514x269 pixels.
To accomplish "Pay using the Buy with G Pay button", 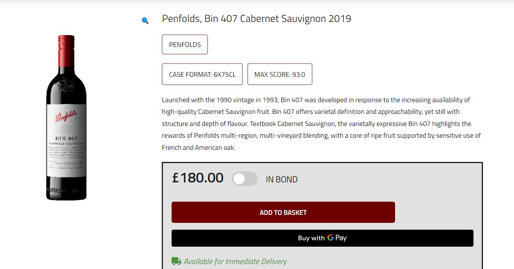I will [322, 238].
